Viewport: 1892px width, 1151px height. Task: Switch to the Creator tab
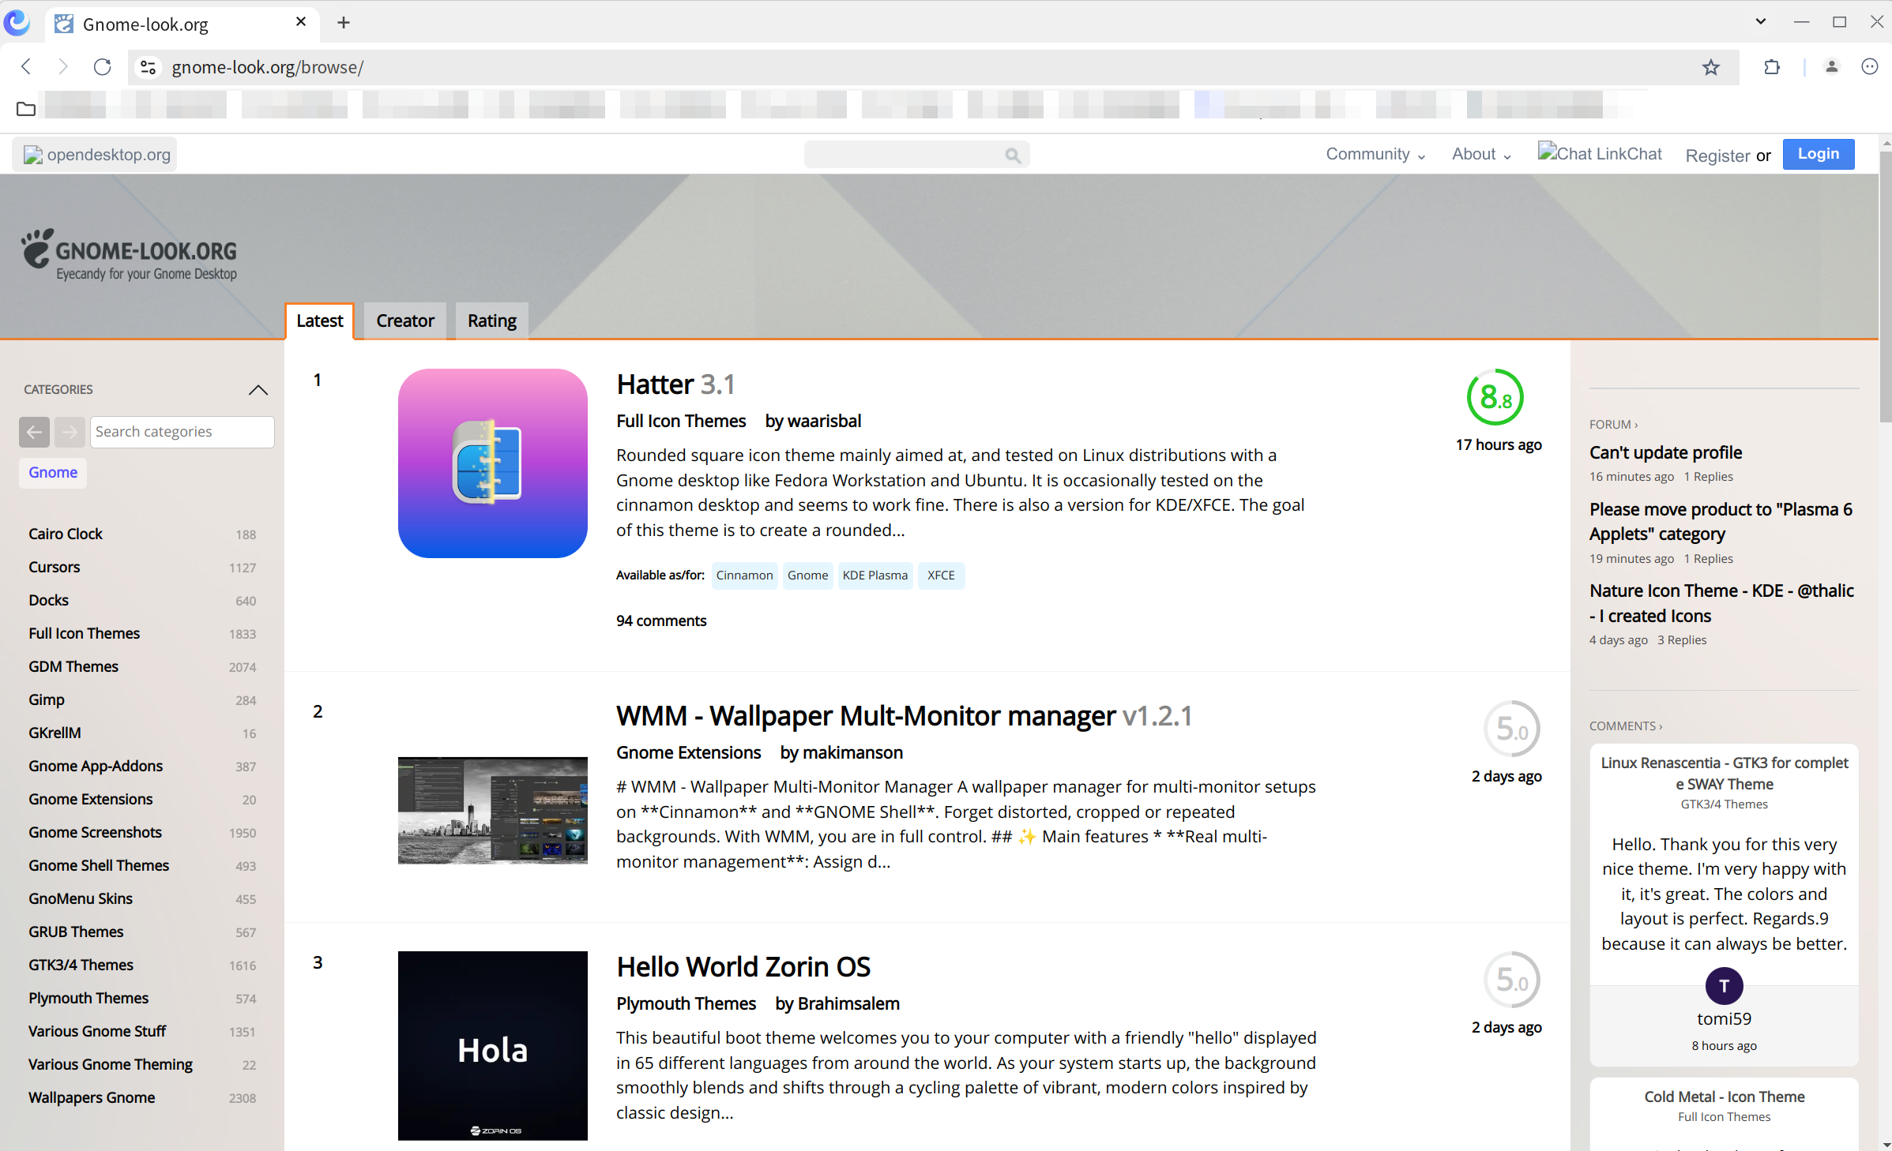(404, 321)
